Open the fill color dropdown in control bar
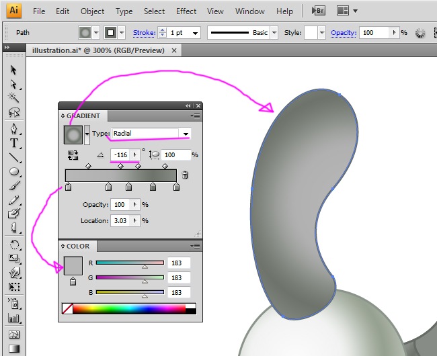Screen dimensions: 437x356 point(96,33)
